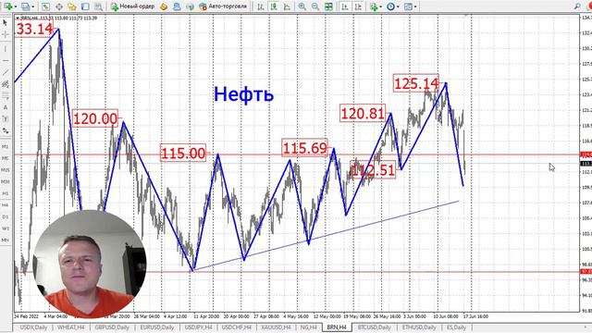
Task: Switch chart to bar chart type
Action: coord(260,6)
